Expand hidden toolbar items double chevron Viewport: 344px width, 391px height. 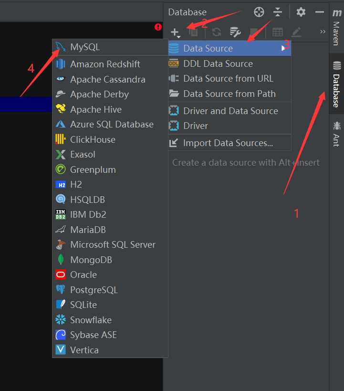323,32
